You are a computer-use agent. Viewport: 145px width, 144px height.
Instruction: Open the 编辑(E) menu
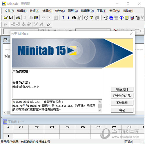click(22, 11)
